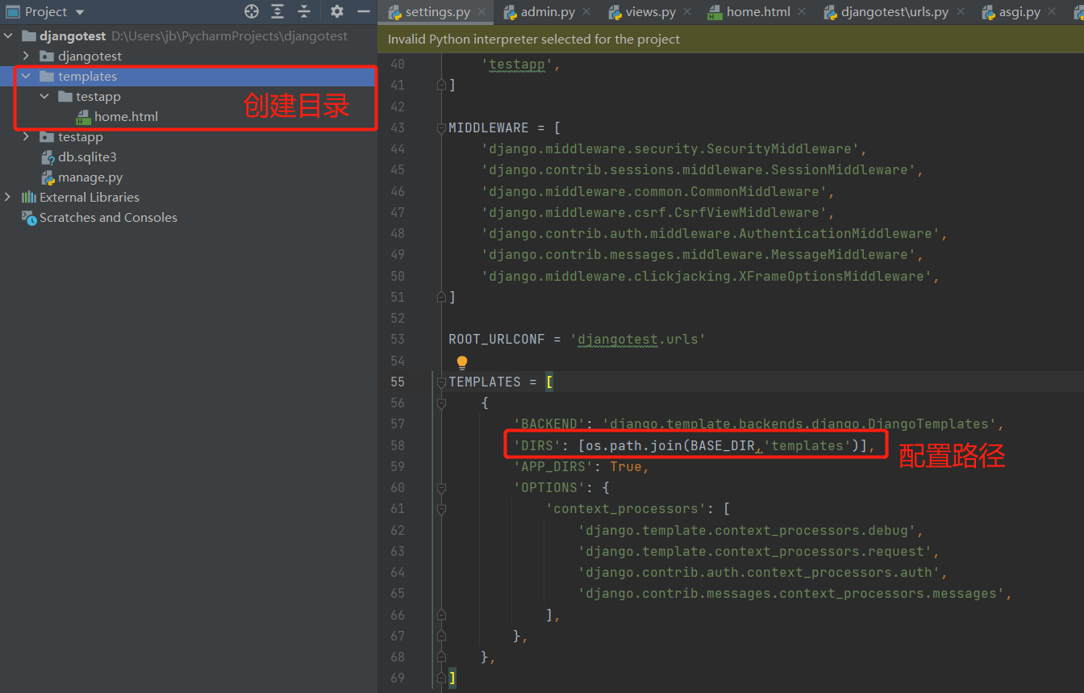Switch to the views.py tab
Image resolution: width=1084 pixels, height=693 pixels.
pyautogui.click(x=651, y=12)
